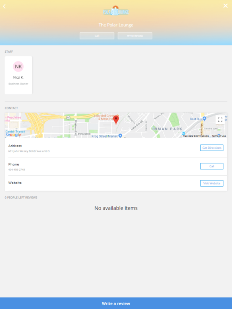232x309 pixels.
Task: Click The Polar Lounge title text
Action: (x=116, y=25)
